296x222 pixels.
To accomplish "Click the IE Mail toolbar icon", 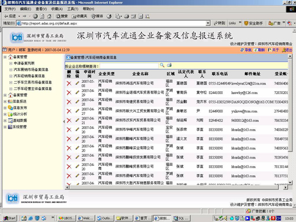I will (118, 17).
